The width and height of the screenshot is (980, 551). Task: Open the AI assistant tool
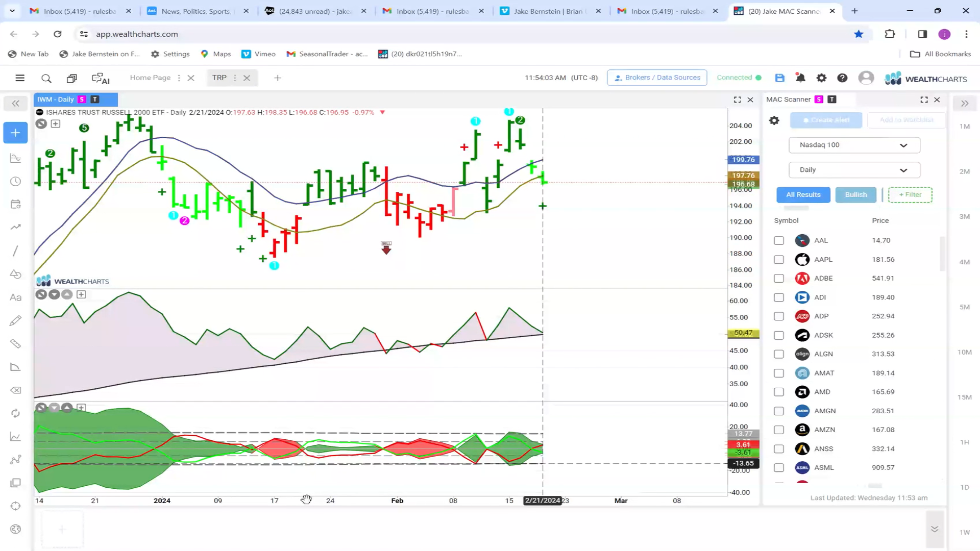[101, 78]
